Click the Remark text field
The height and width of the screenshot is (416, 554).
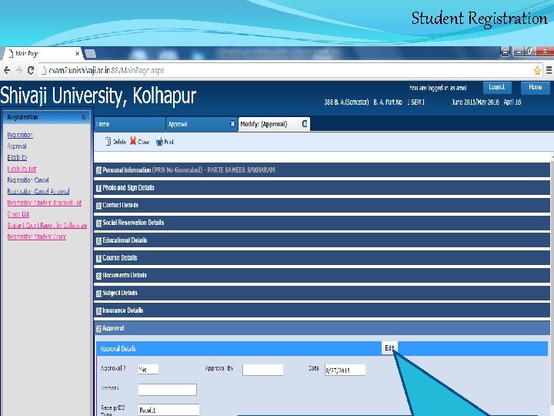click(168, 390)
